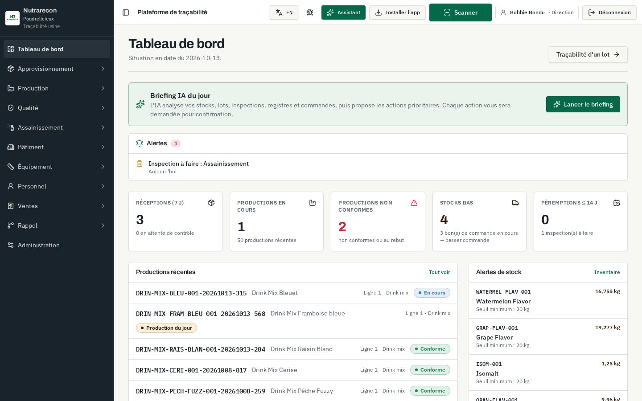Open Traçabilité d'un lot
Viewport: 642px width, 401px height.
coord(588,54)
